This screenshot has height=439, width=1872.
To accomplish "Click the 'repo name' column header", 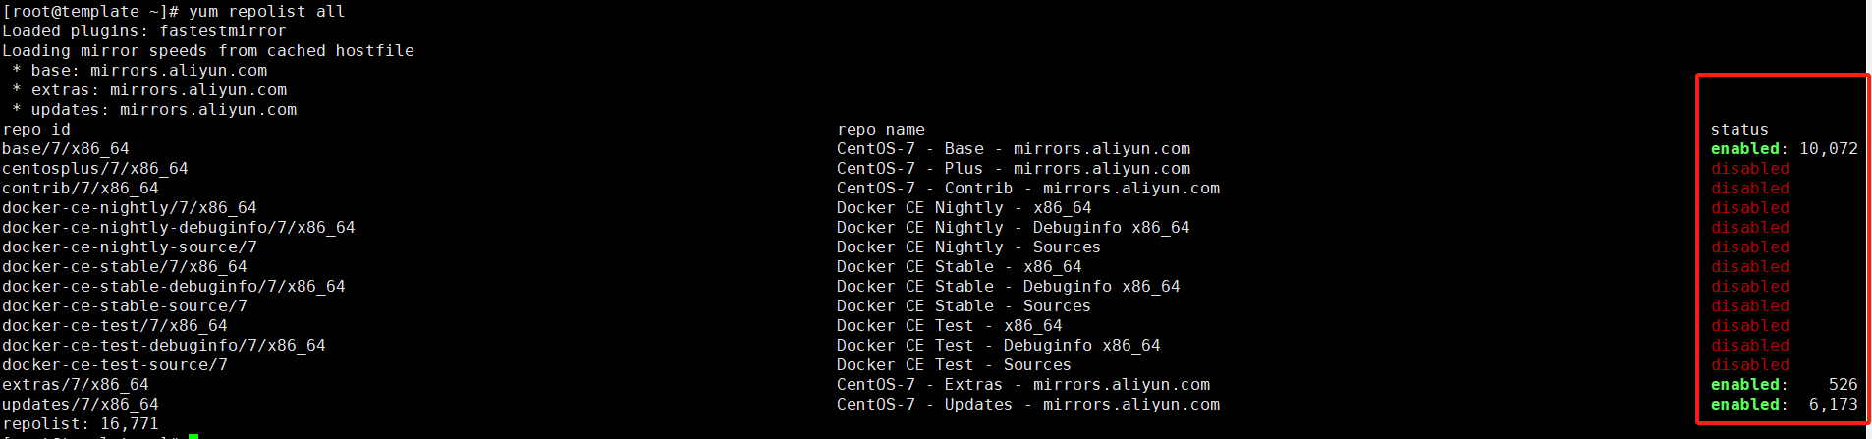I will coord(881,130).
